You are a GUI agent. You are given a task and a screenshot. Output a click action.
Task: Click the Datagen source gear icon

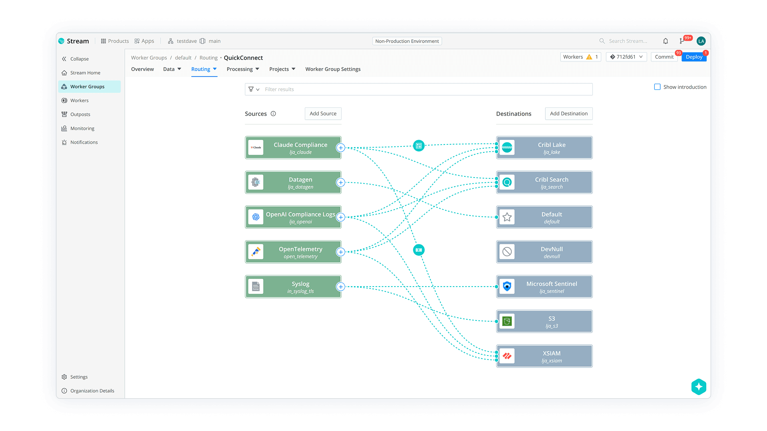(256, 183)
